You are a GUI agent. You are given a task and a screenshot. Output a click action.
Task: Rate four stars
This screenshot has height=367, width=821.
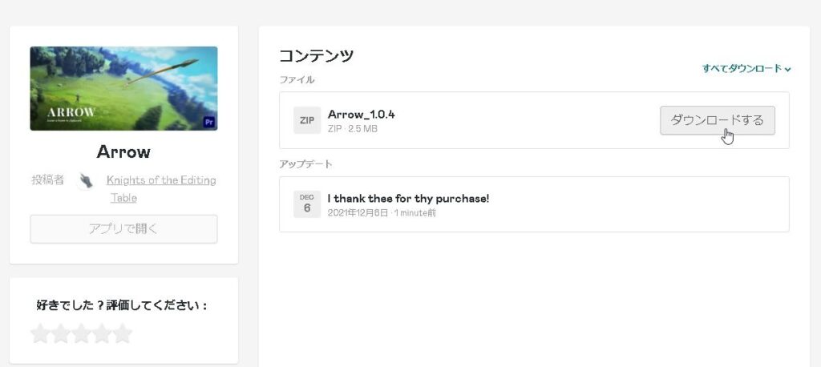[102, 333]
